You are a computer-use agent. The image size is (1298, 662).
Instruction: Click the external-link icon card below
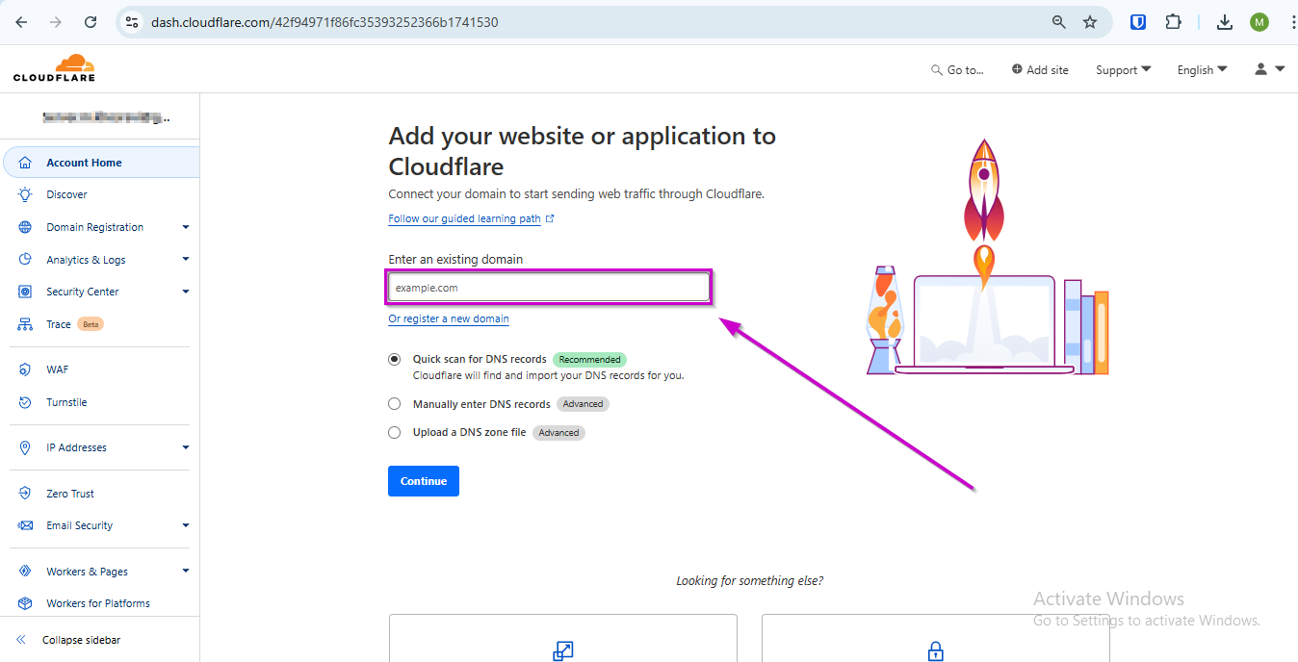[x=563, y=638]
